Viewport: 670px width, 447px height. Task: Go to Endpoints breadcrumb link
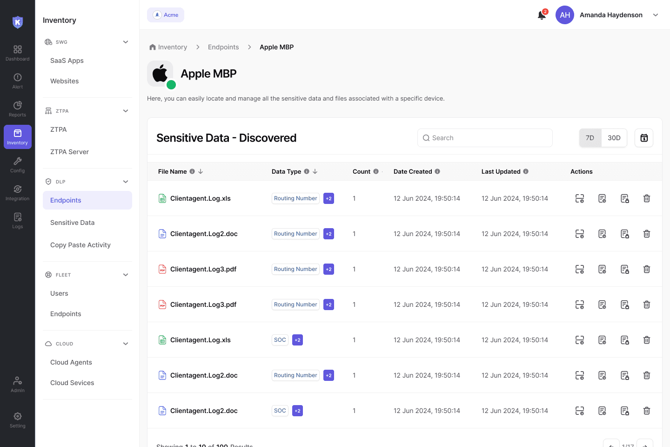pyautogui.click(x=223, y=47)
